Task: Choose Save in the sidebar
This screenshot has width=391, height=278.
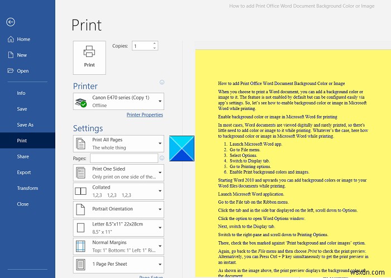Action: tap(27, 109)
